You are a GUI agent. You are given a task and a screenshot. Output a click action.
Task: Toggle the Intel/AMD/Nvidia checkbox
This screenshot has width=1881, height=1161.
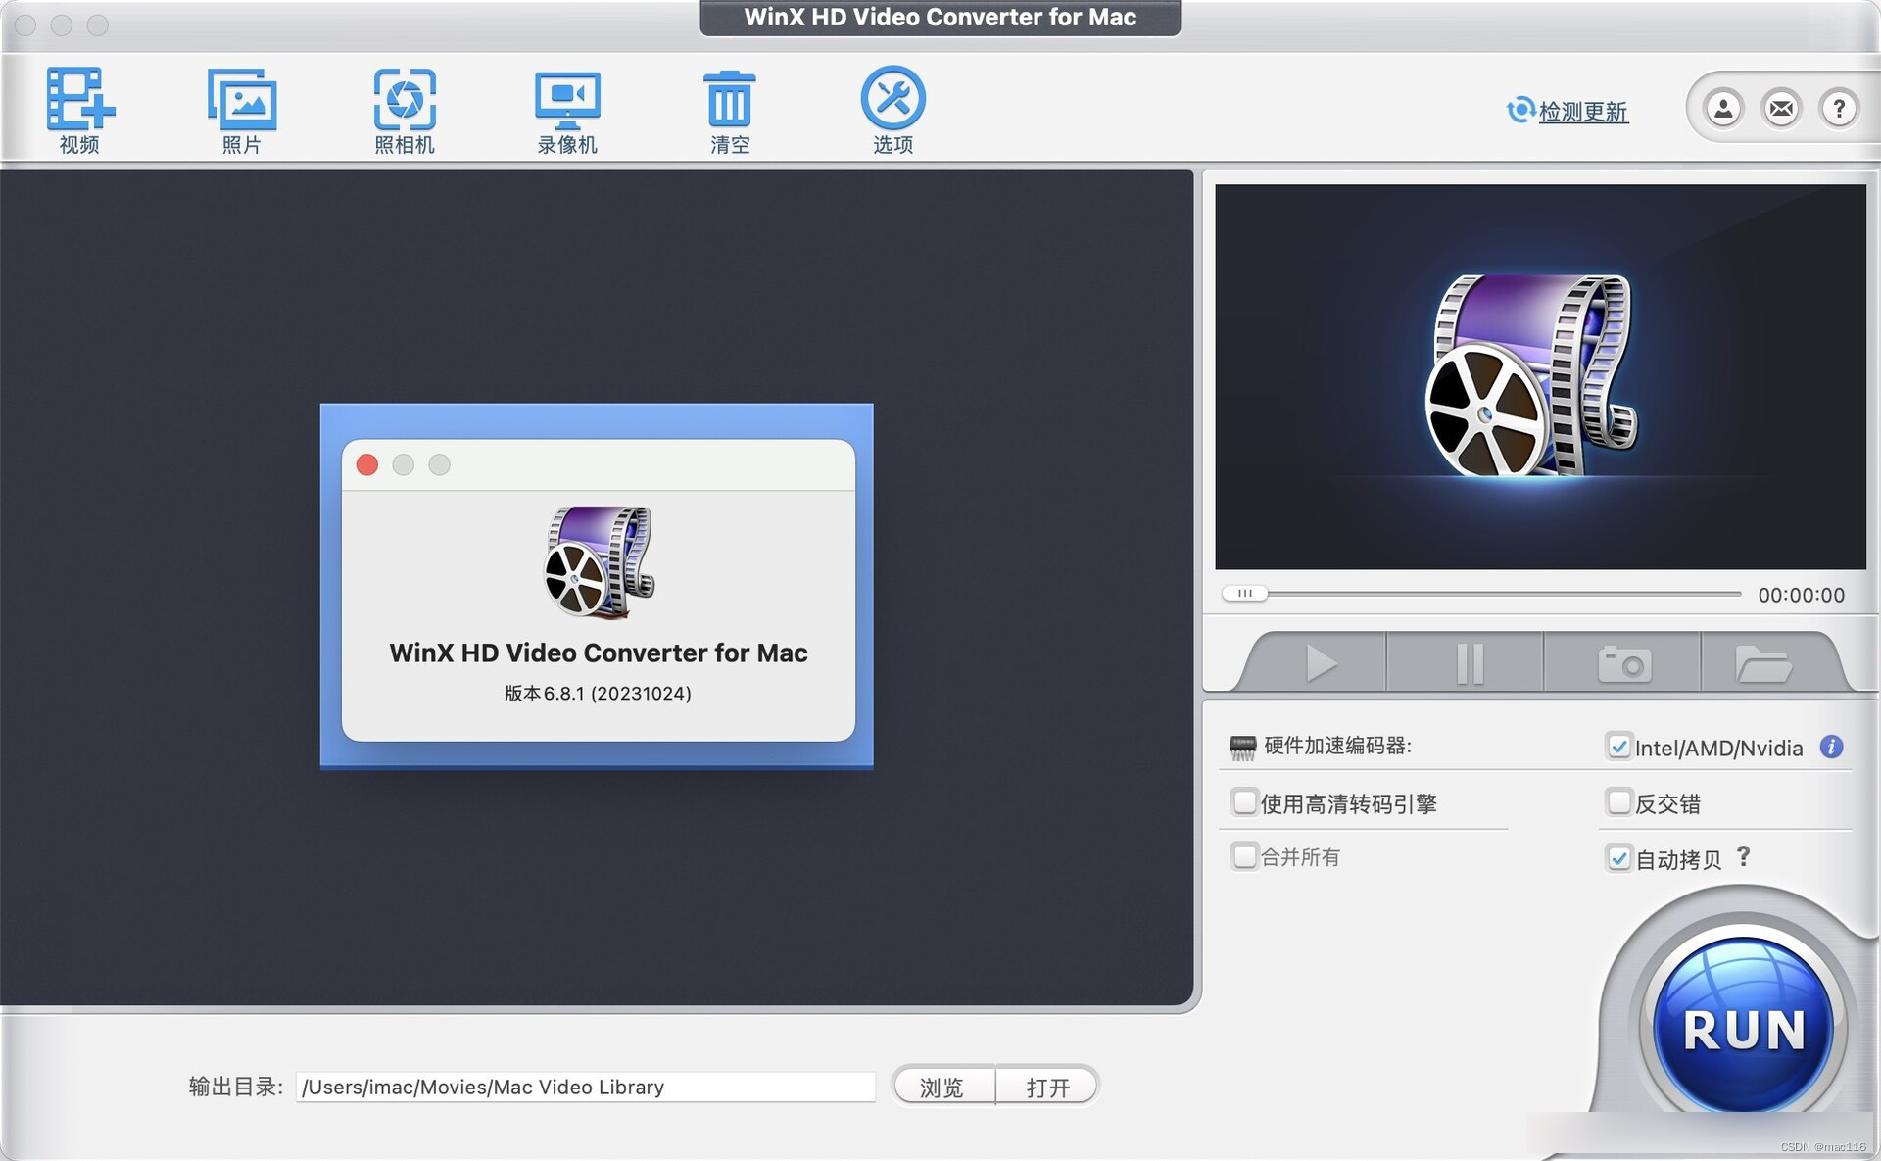[x=1618, y=747]
